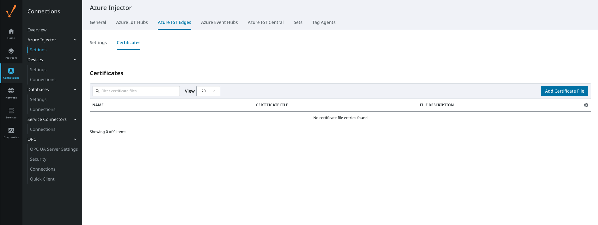Collapse the Devices section chevron
This screenshot has width=598, height=225.
[x=75, y=60]
